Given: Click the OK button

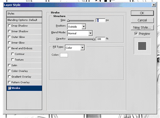Looking at the screenshot, I should tap(142, 13).
